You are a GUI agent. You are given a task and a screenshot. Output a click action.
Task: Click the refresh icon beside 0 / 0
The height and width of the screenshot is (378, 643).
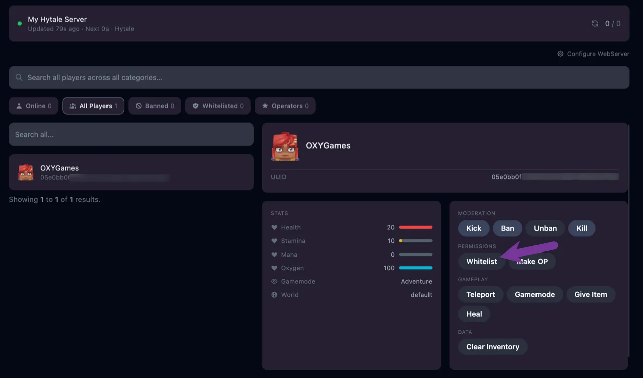point(595,24)
